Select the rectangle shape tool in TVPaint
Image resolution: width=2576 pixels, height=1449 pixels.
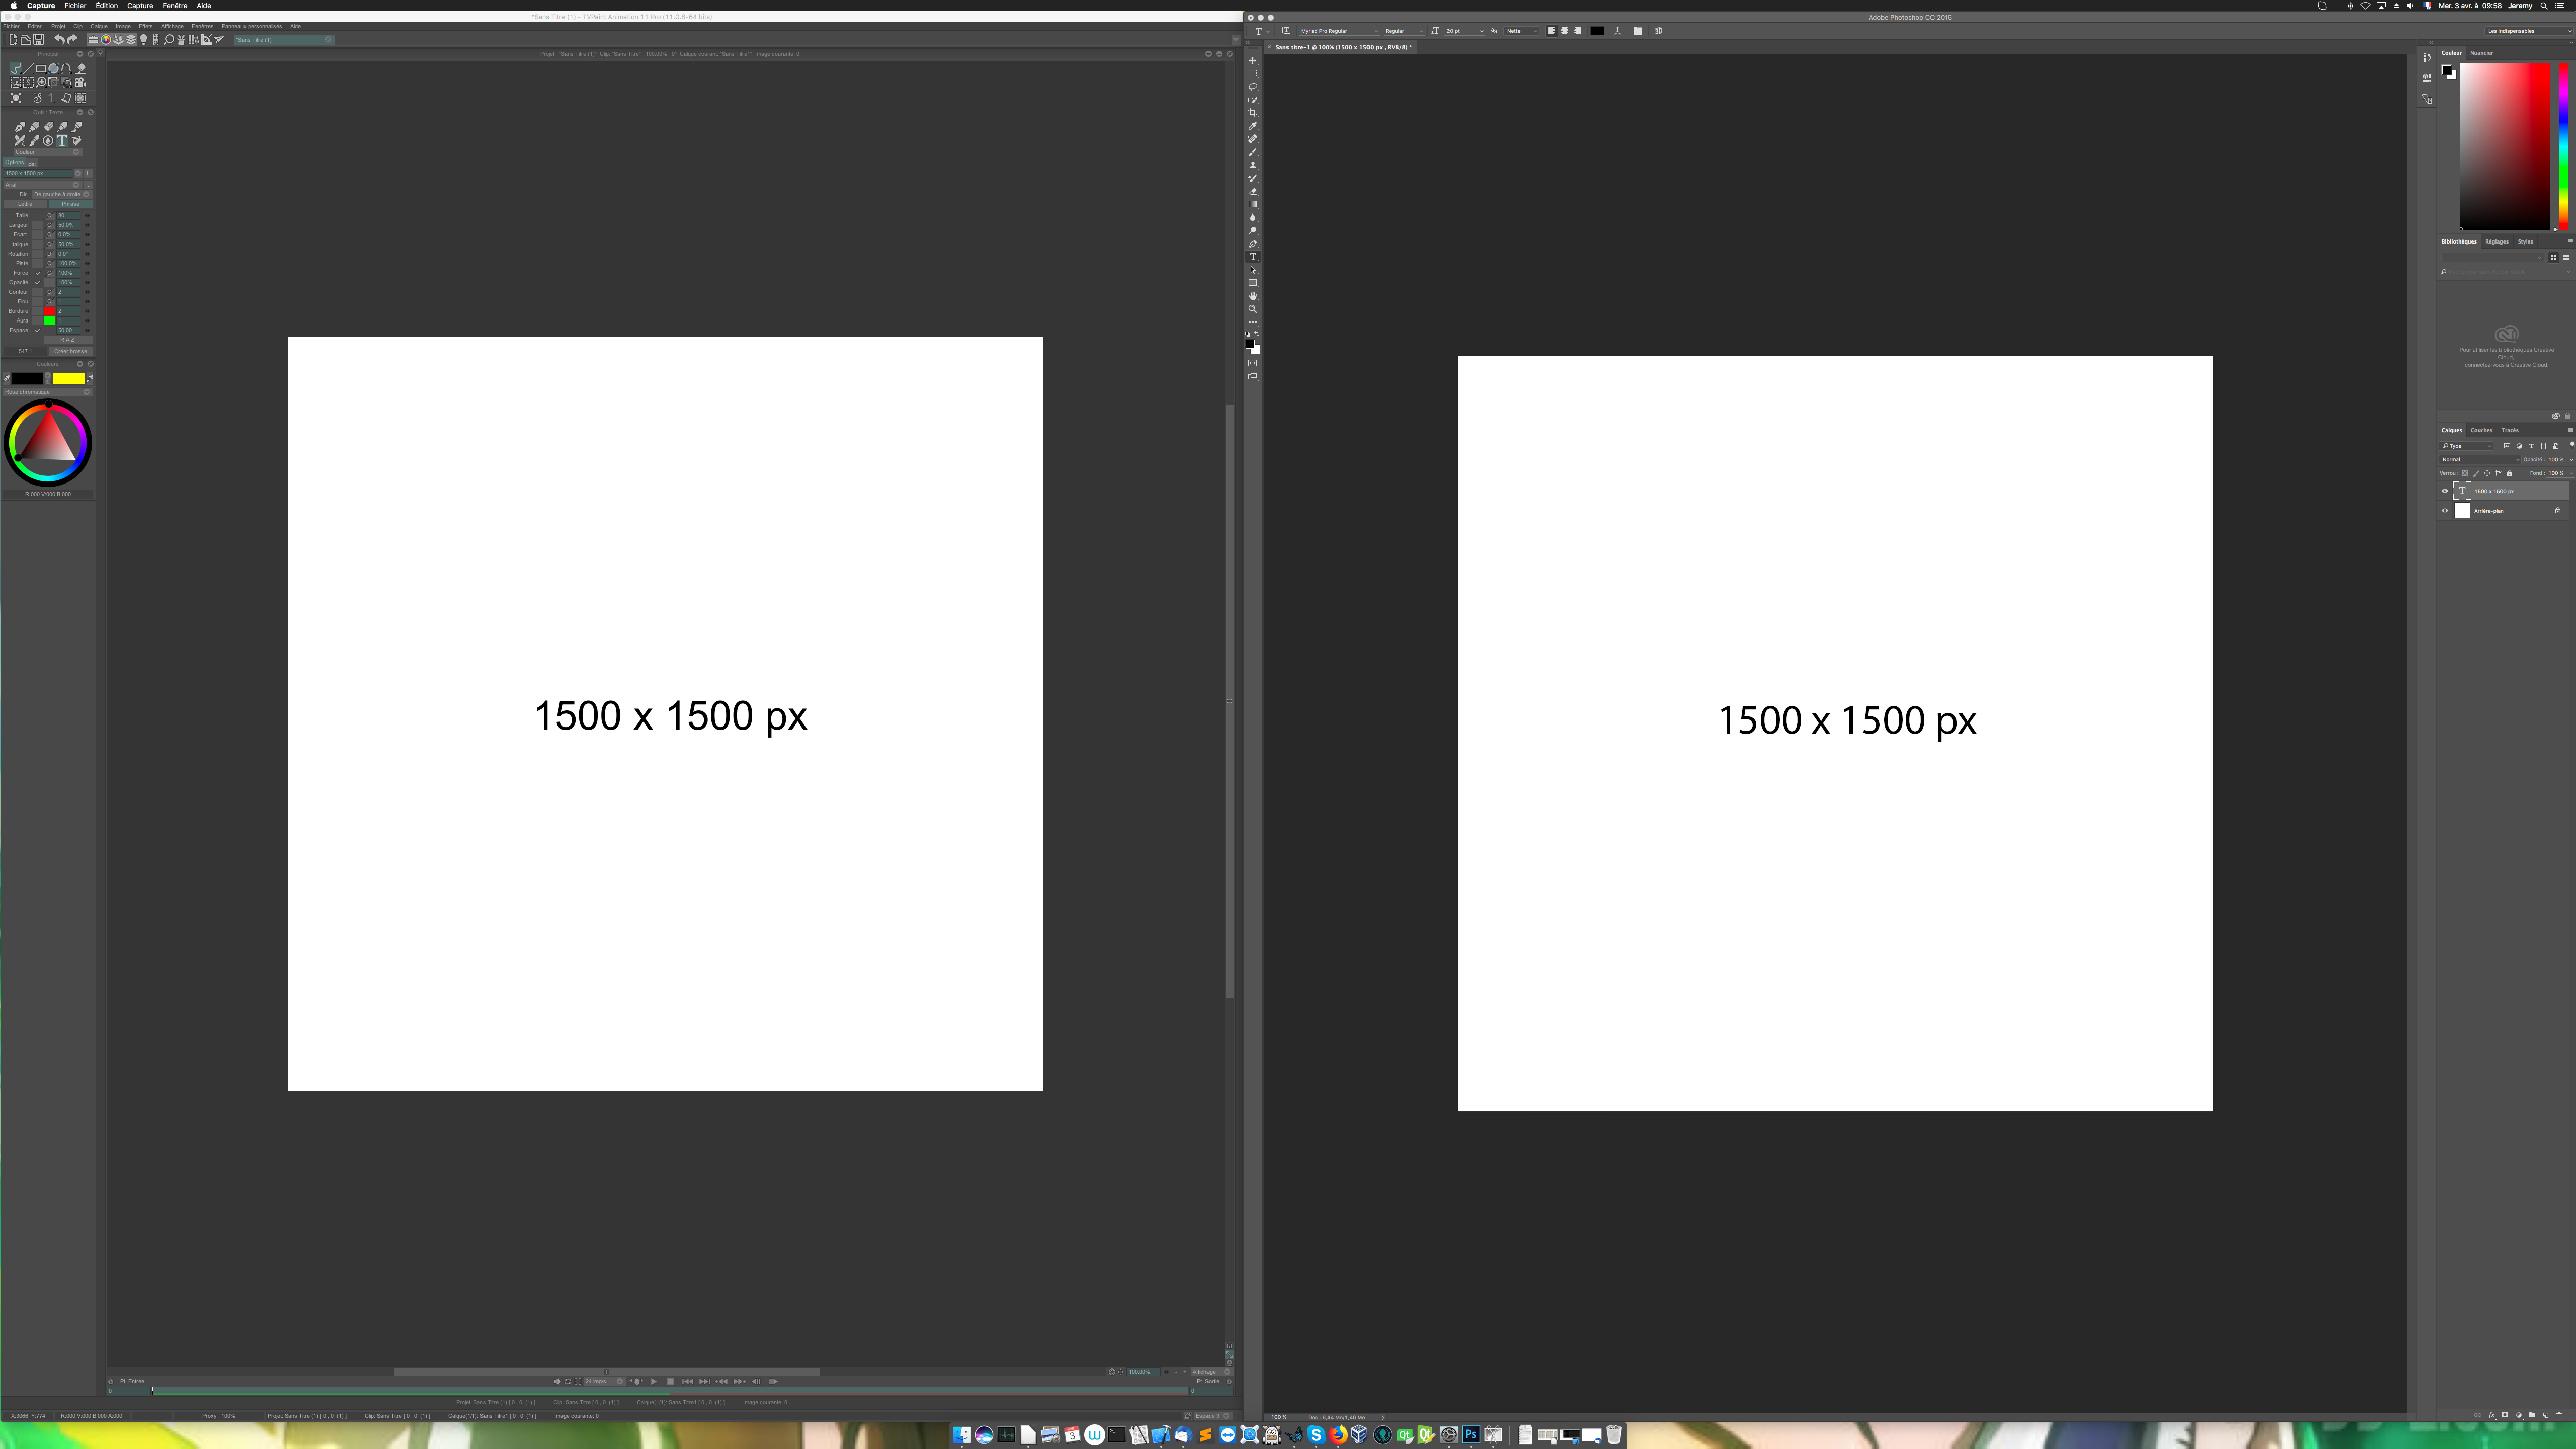(x=41, y=69)
